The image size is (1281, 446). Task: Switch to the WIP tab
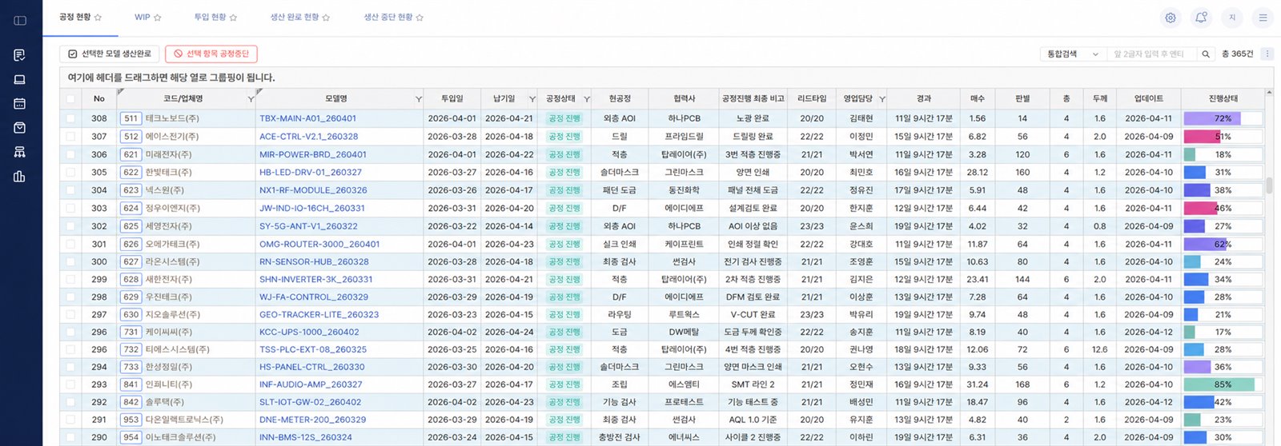pyautogui.click(x=143, y=17)
